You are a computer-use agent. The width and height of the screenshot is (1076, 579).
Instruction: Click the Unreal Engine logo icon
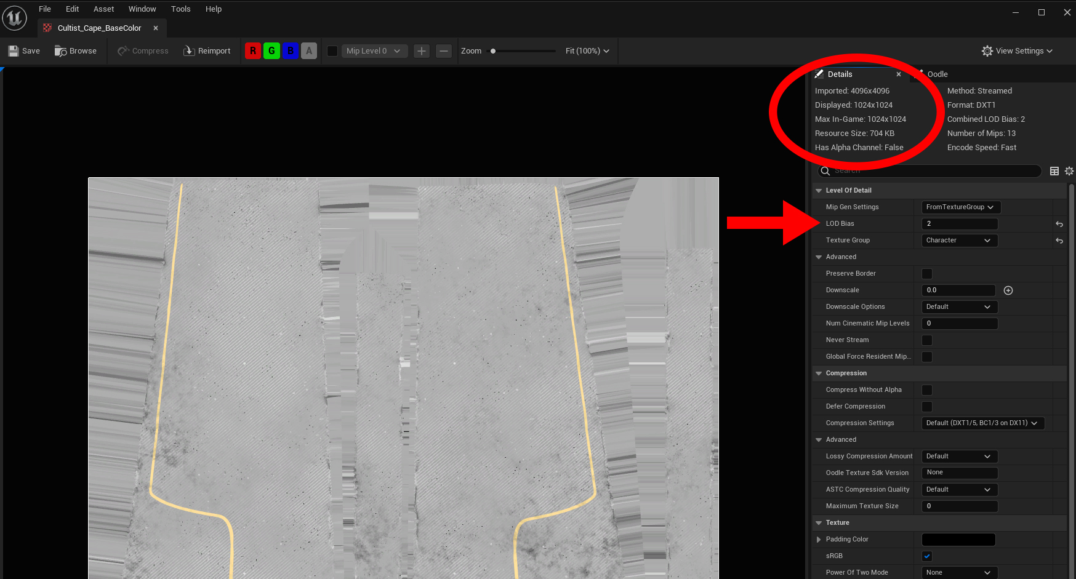(x=14, y=17)
